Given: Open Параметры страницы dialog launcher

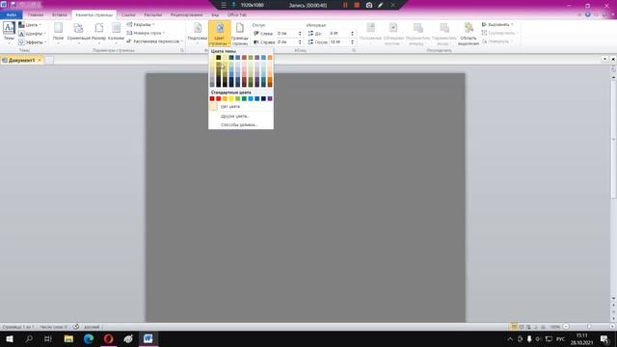Looking at the screenshot, I should pyautogui.click(x=182, y=50).
